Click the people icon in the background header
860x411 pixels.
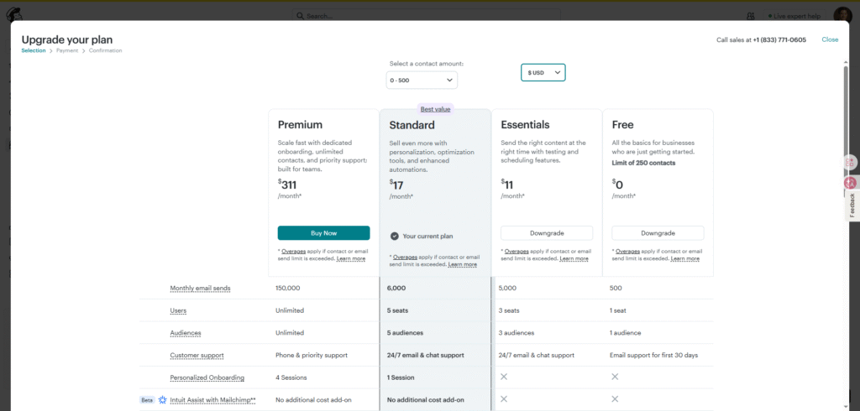click(751, 16)
